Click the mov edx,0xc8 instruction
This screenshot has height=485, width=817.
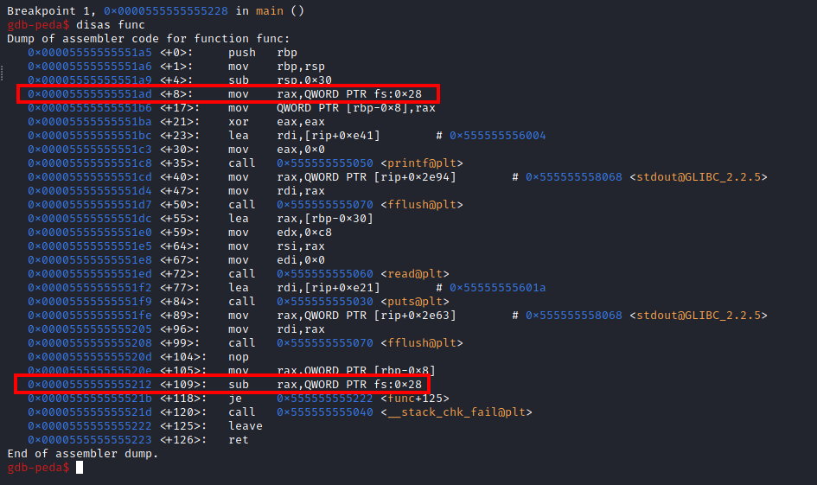click(x=272, y=233)
